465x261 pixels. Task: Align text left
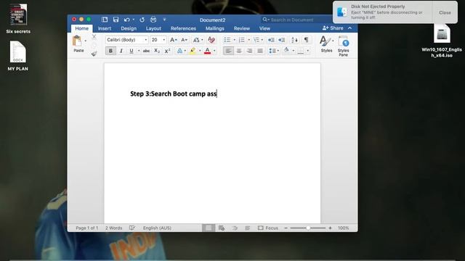point(228,51)
